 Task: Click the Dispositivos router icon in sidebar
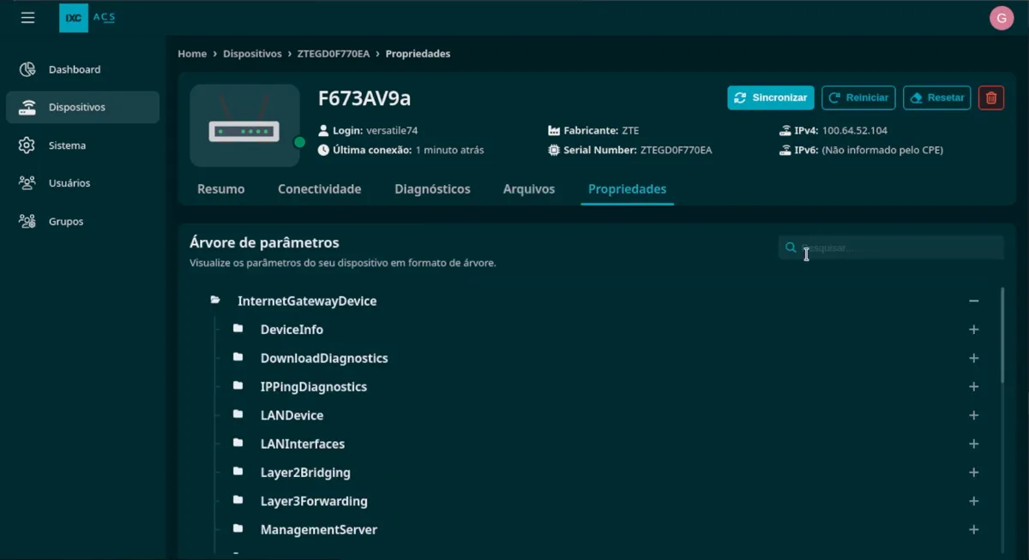click(27, 107)
